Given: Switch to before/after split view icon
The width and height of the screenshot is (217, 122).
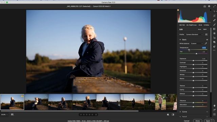Looking at the screenshot, I should tap(173, 115).
